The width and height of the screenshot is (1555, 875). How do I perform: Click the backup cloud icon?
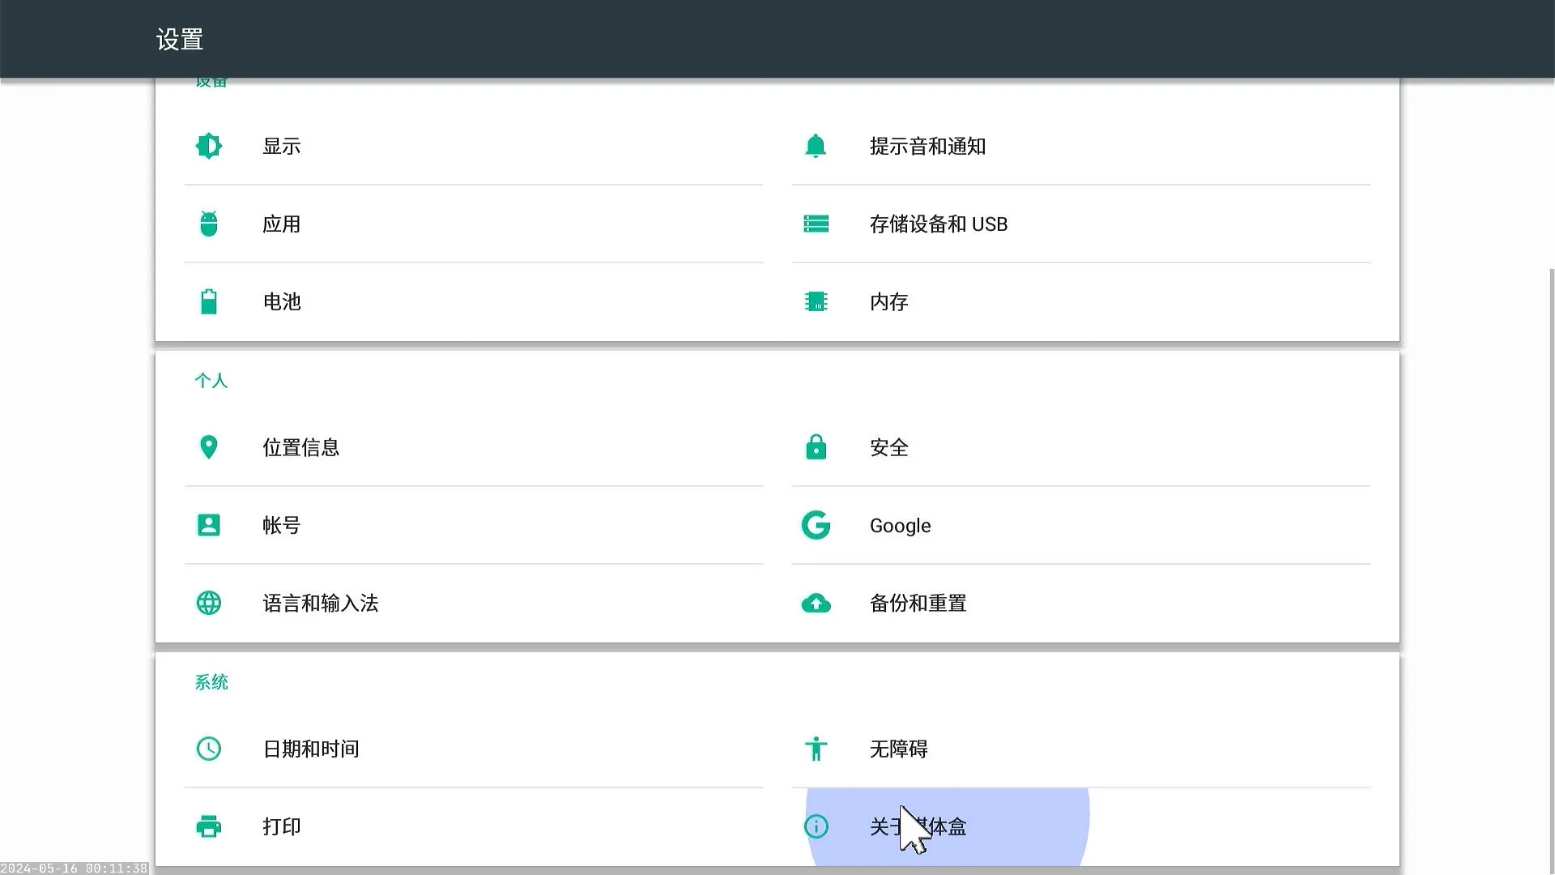coord(816,603)
